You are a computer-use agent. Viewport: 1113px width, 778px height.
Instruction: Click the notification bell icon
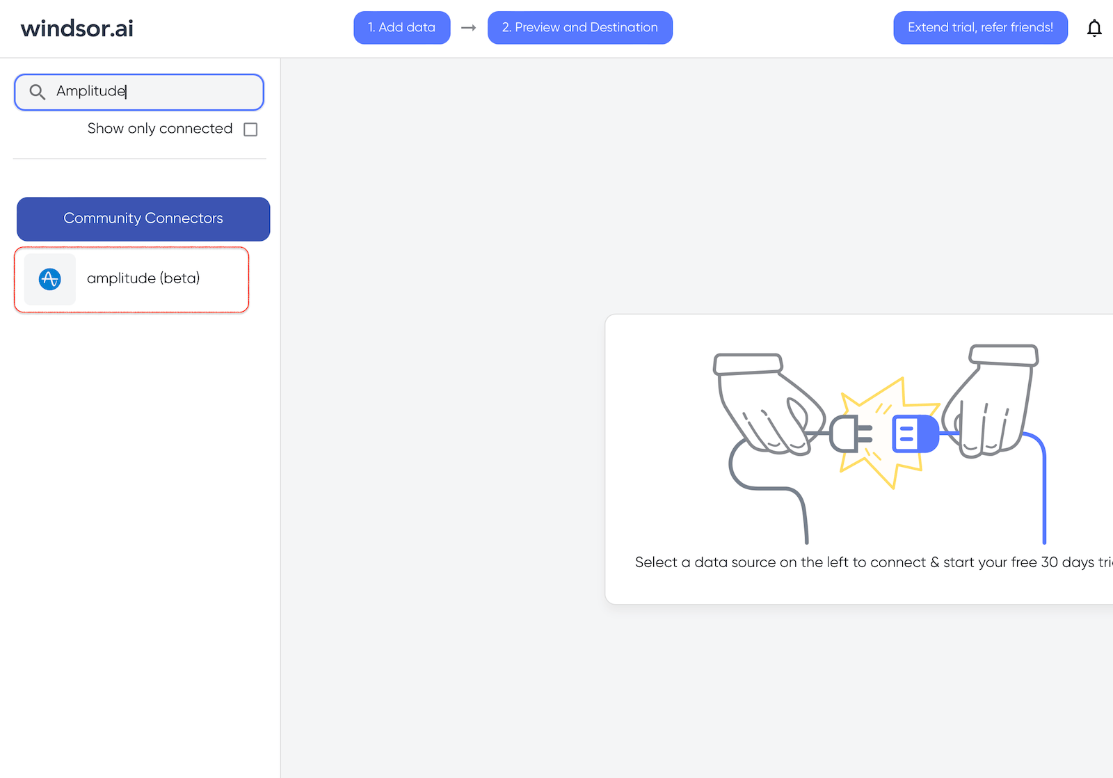click(x=1094, y=28)
